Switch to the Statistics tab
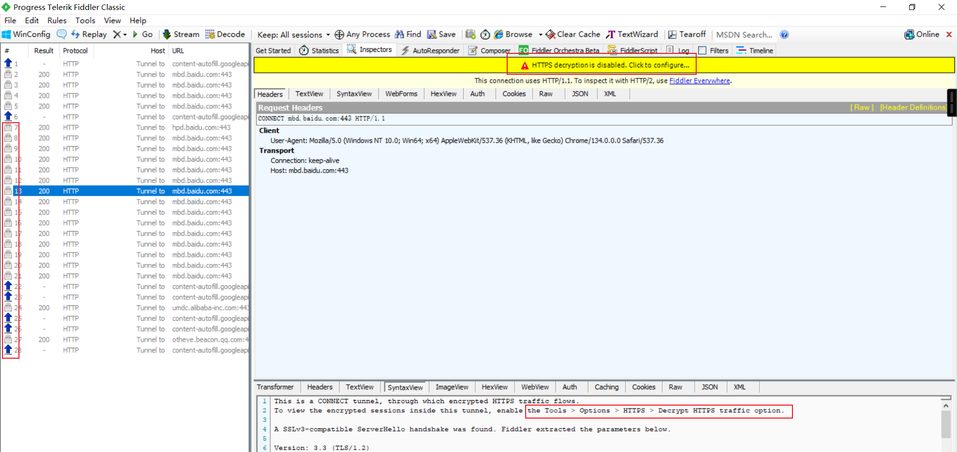Image resolution: width=957 pixels, height=452 pixels. point(319,50)
